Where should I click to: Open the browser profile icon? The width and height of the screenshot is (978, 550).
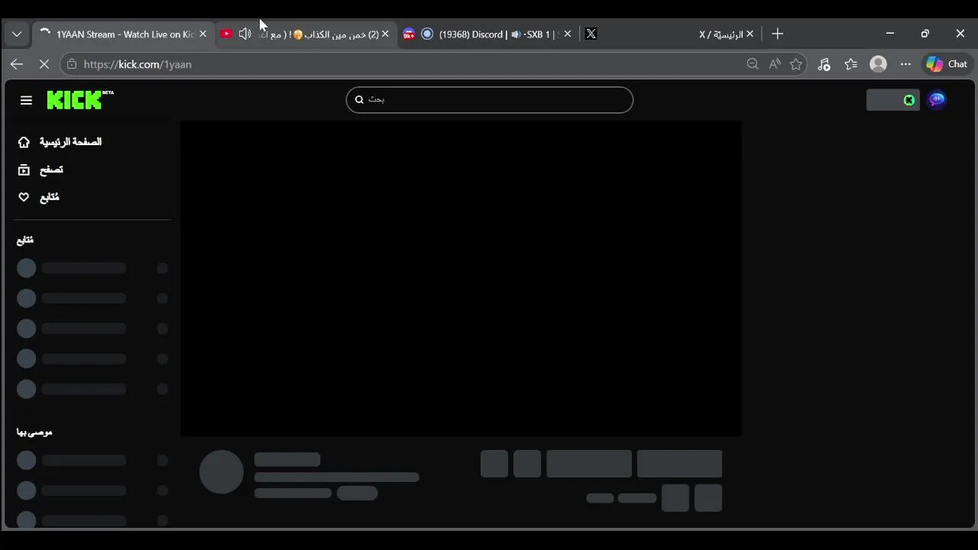tap(879, 64)
